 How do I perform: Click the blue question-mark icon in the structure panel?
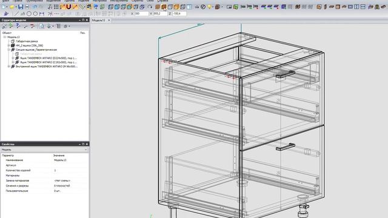[18, 26]
